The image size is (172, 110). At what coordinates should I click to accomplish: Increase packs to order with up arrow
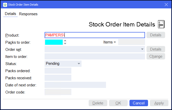pos(65,41)
